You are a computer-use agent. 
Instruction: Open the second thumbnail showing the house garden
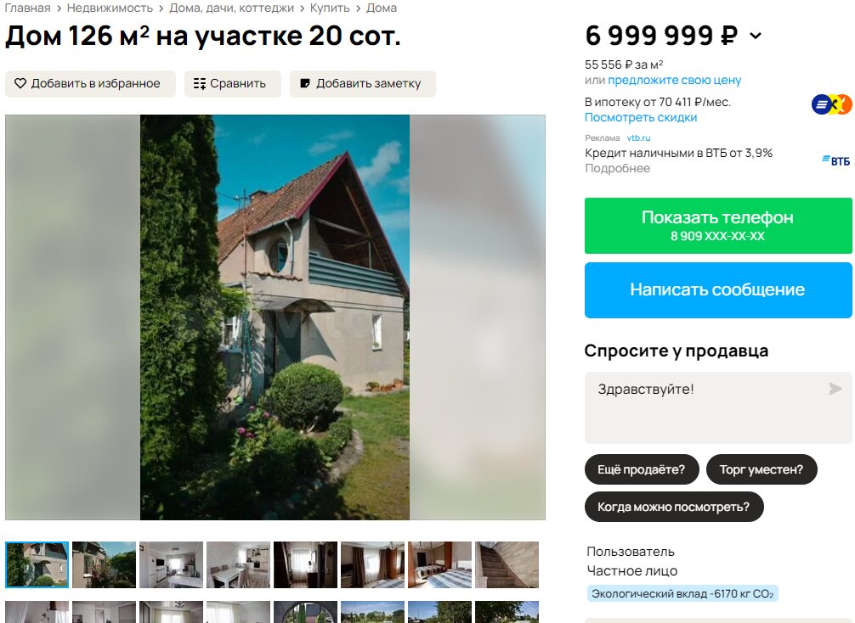pyautogui.click(x=105, y=564)
